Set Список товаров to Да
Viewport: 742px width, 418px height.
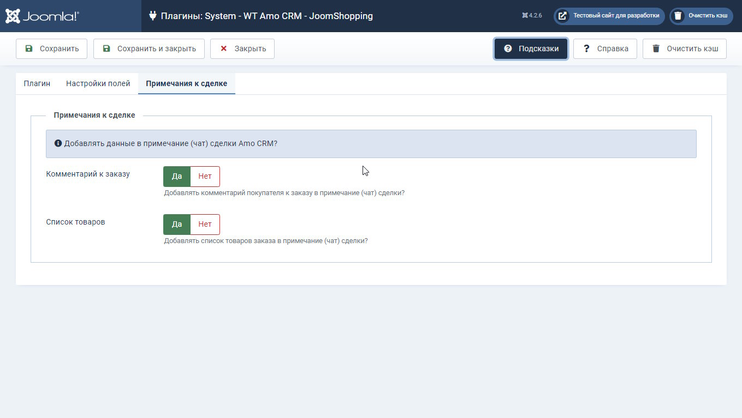coord(177,224)
